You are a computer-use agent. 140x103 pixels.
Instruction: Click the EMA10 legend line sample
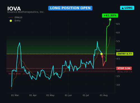pos(11,17)
